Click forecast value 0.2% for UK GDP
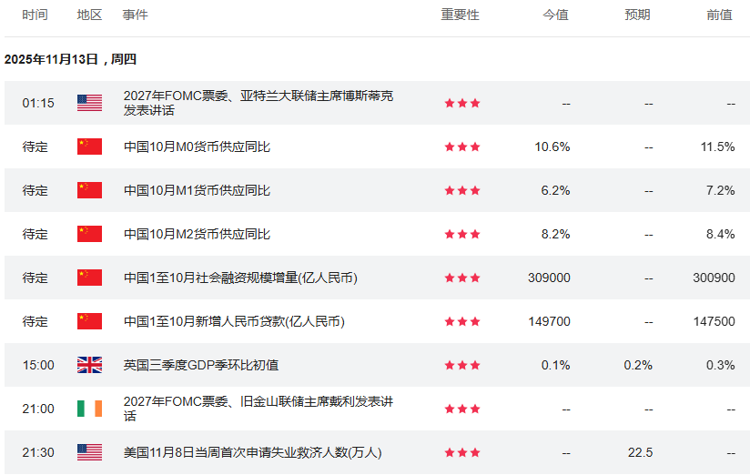 point(638,366)
